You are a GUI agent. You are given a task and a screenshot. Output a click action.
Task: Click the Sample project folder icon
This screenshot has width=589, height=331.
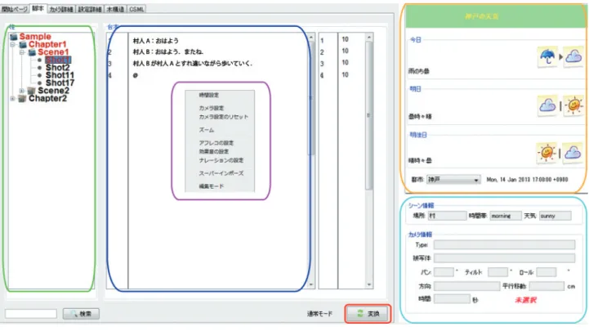14,37
